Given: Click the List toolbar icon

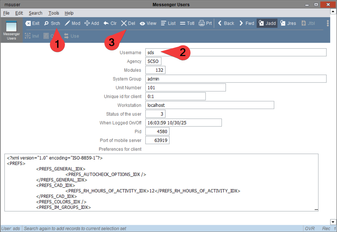Looking at the screenshot, I should pos(164,23).
